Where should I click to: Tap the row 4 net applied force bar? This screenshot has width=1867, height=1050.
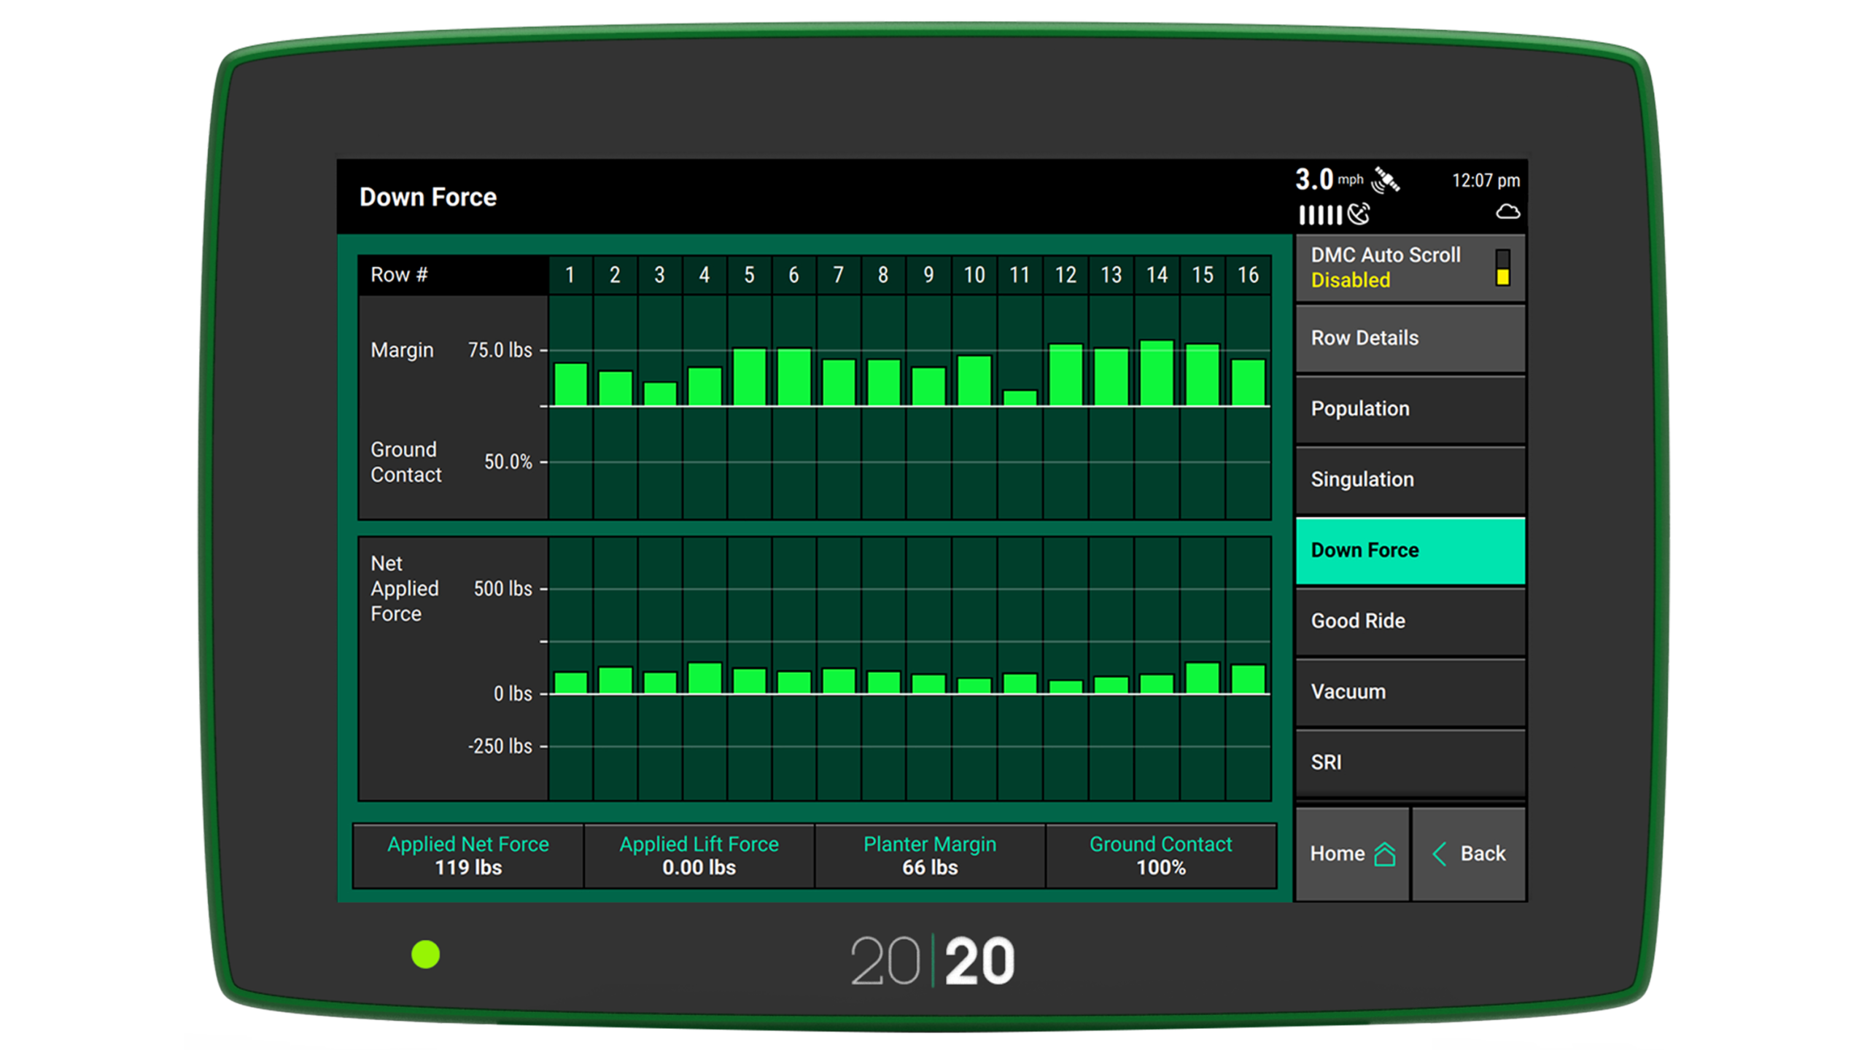click(705, 678)
